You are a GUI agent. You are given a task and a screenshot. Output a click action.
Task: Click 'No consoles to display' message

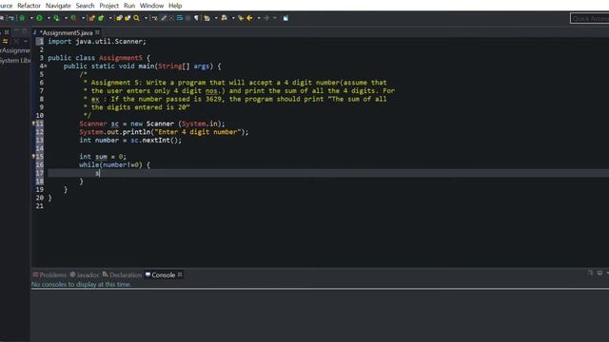pos(81,284)
